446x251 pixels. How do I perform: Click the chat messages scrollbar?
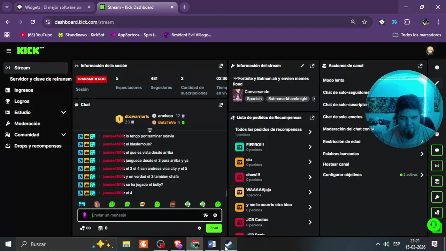pyautogui.click(x=227, y=193)
